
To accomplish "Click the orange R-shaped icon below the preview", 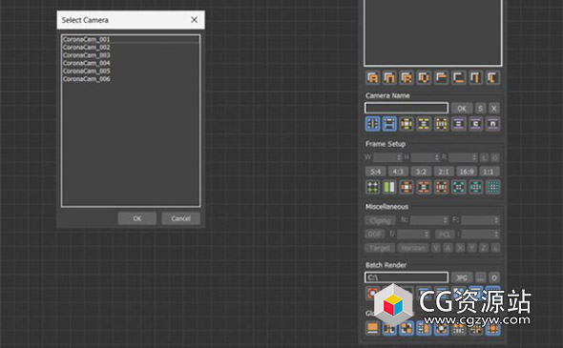I will coord(407,77).
